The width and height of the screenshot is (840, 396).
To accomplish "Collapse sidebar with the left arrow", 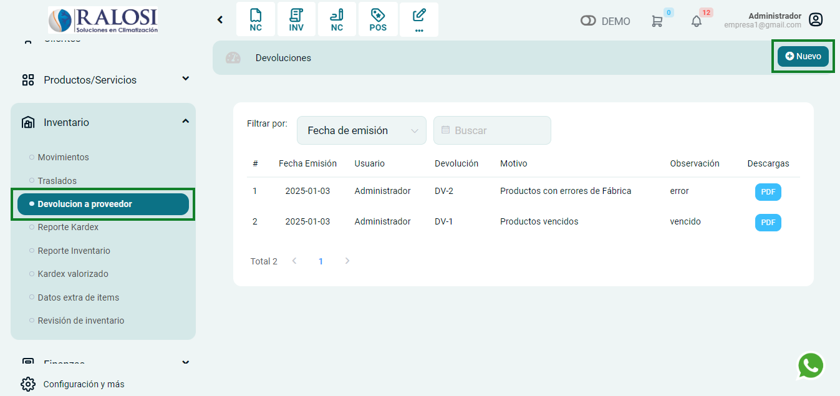I will pos(220,20).
